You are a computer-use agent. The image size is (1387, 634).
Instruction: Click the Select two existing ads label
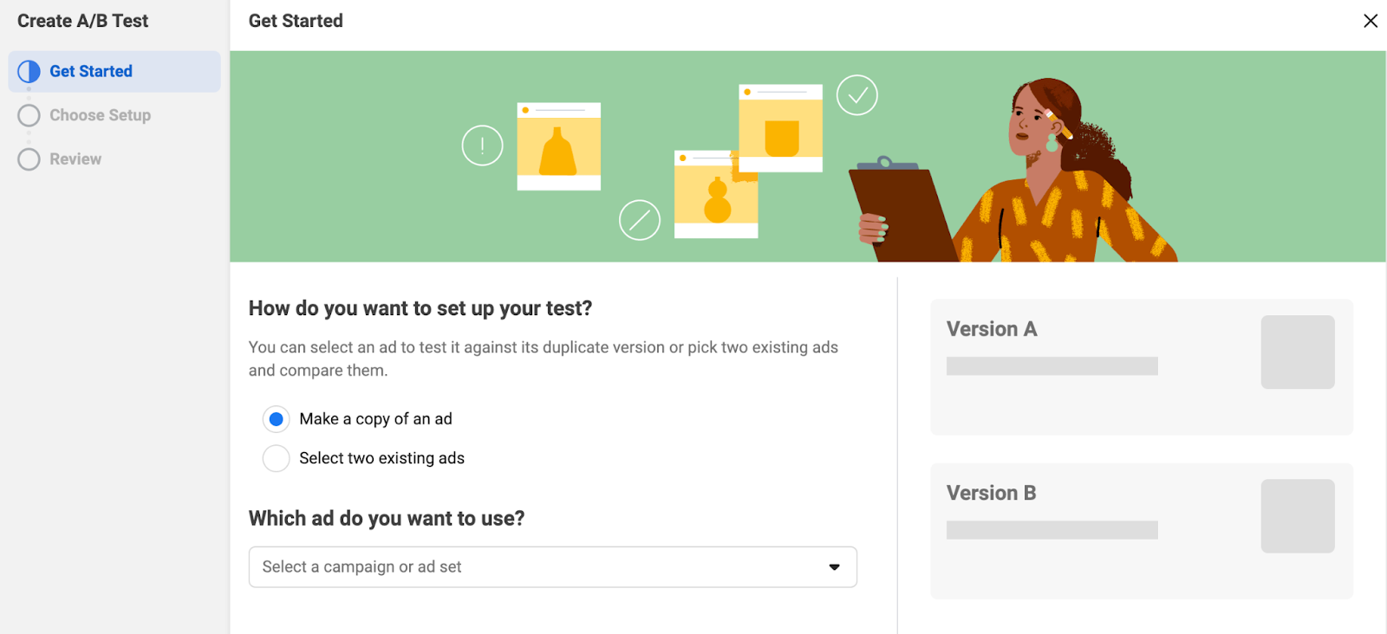click(381, 458)
